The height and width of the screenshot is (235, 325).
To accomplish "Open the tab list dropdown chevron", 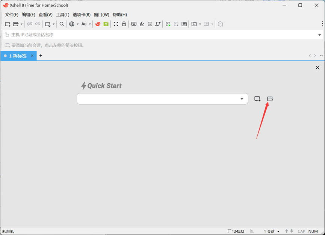I will (x=321, y=56).
